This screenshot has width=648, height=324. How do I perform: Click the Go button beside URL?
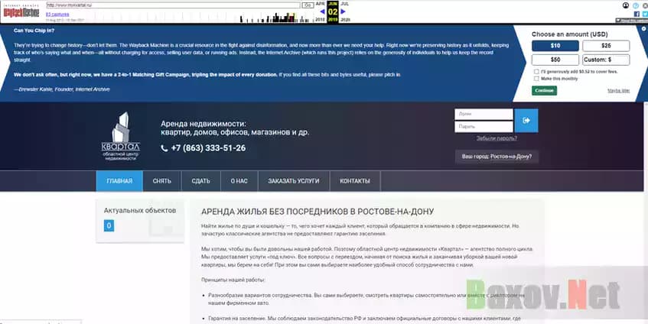pos(308,5)
